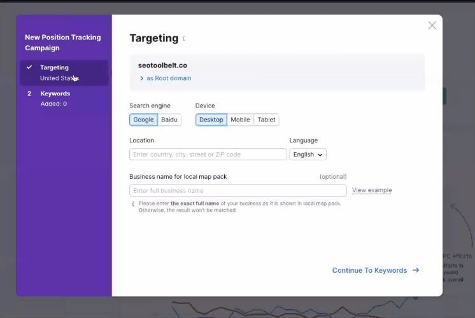Viewport: 475px width, 318px height.
Task: Choose Tablet device
Action: 266,120
